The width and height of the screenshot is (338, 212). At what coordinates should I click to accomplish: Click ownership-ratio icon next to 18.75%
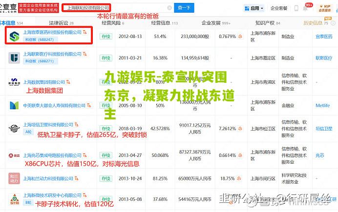coord(239,178)
